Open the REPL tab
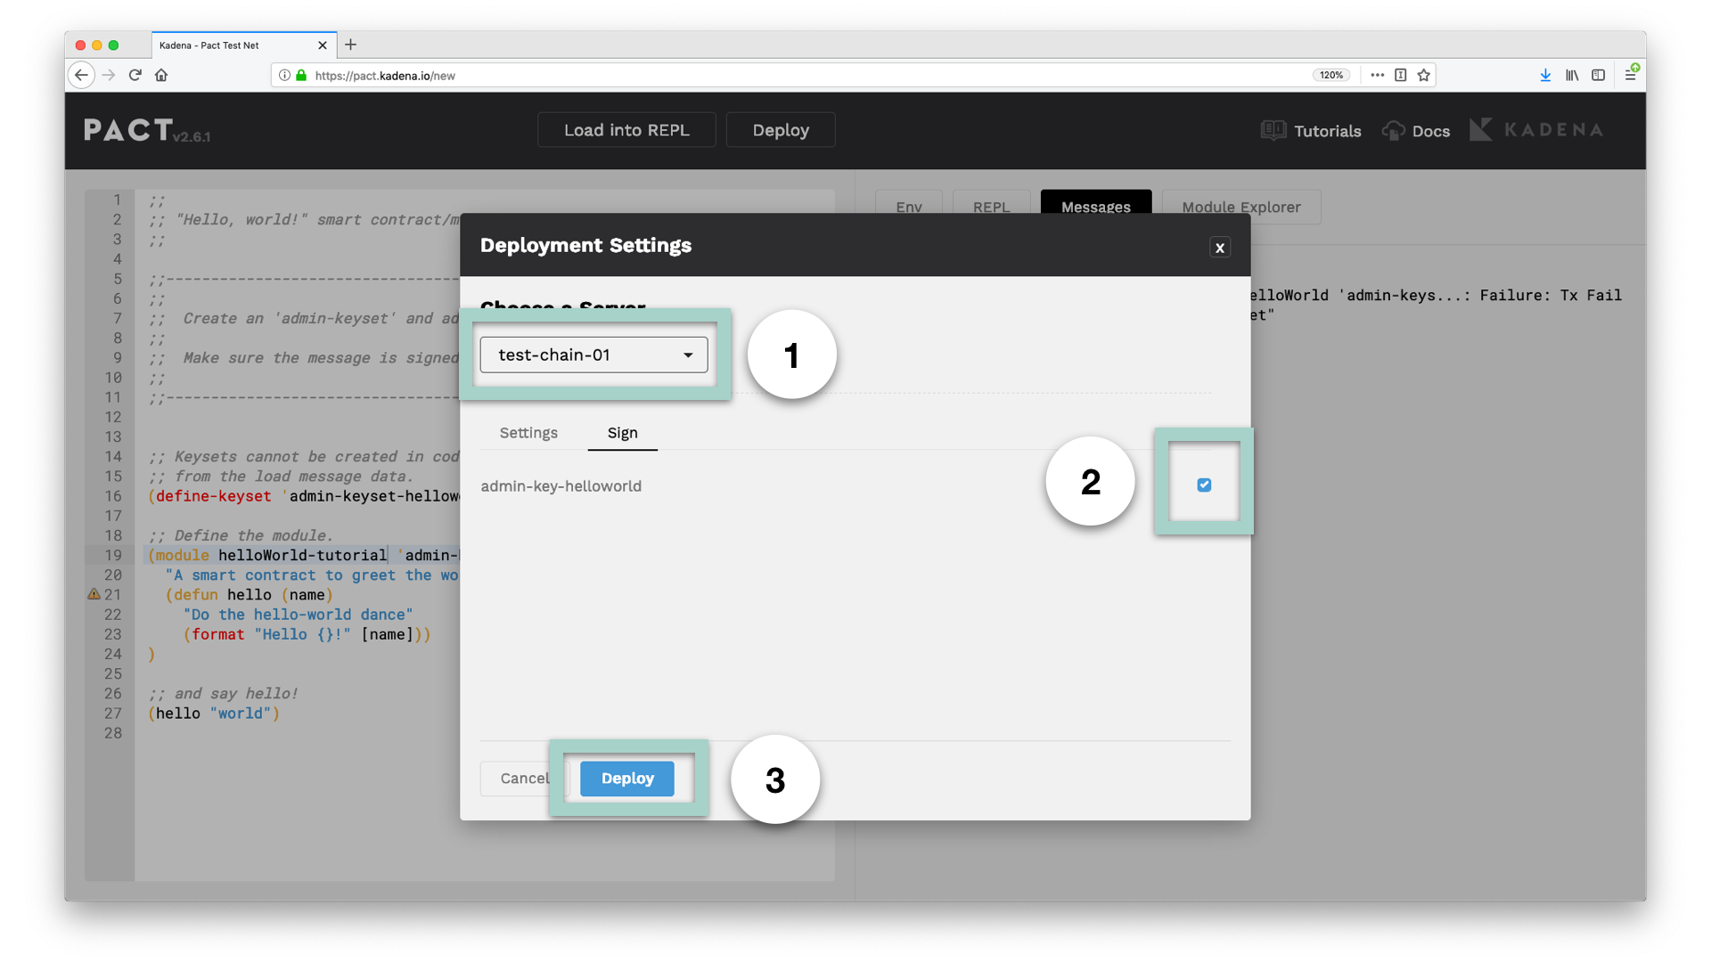Viewport: 1711px width, 962px height. pyautogui.click(x=991, y=207)
